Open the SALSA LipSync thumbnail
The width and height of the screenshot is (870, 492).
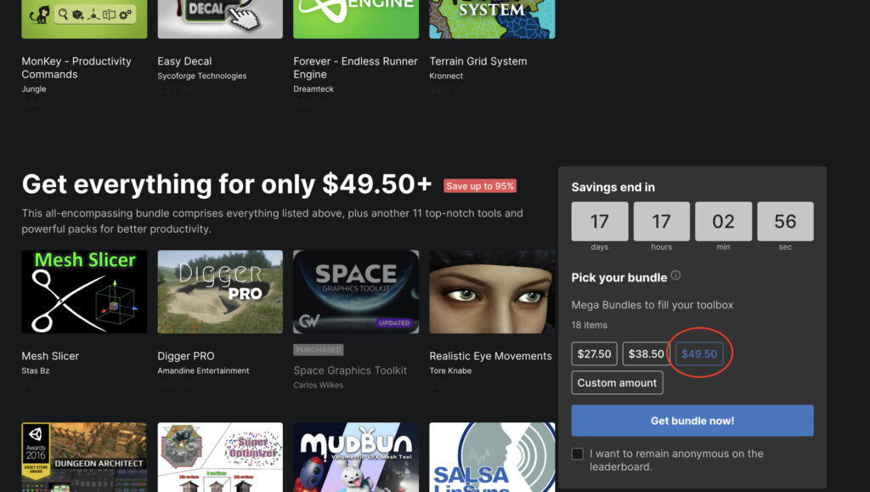(492, 457)
